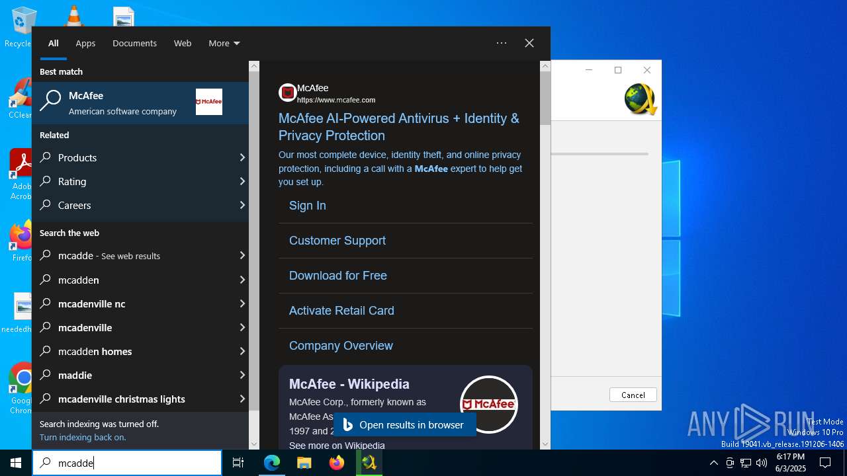This screenshot has height=476, width=847.
Task: Click the McAfee site favicon in preview
Action: (x=287, y=93)
